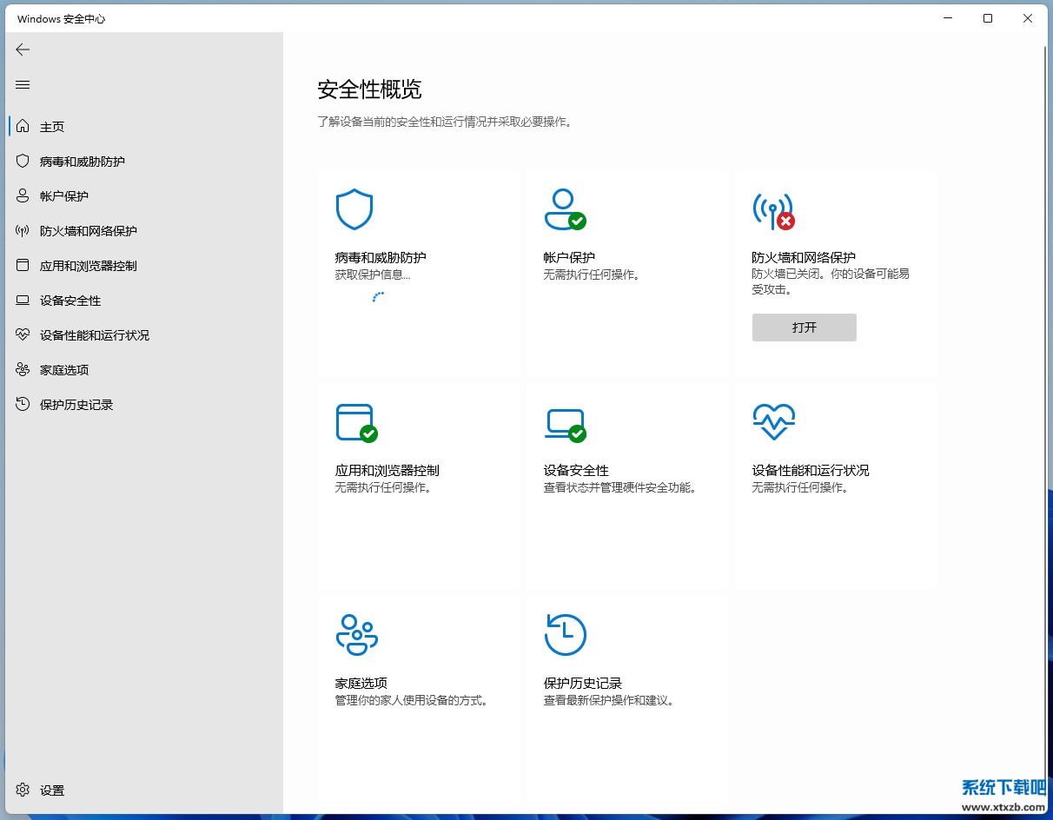
Task: Open 病毒和威胁防护 in navigation pane
Action: pos(83,162)
